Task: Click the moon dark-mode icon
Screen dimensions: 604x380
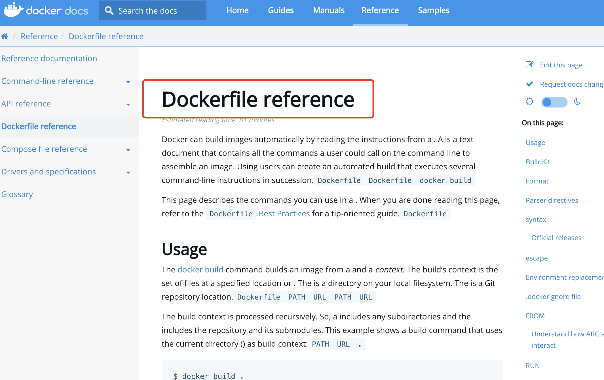Action: pyautogui.click(x=577, y=101)
